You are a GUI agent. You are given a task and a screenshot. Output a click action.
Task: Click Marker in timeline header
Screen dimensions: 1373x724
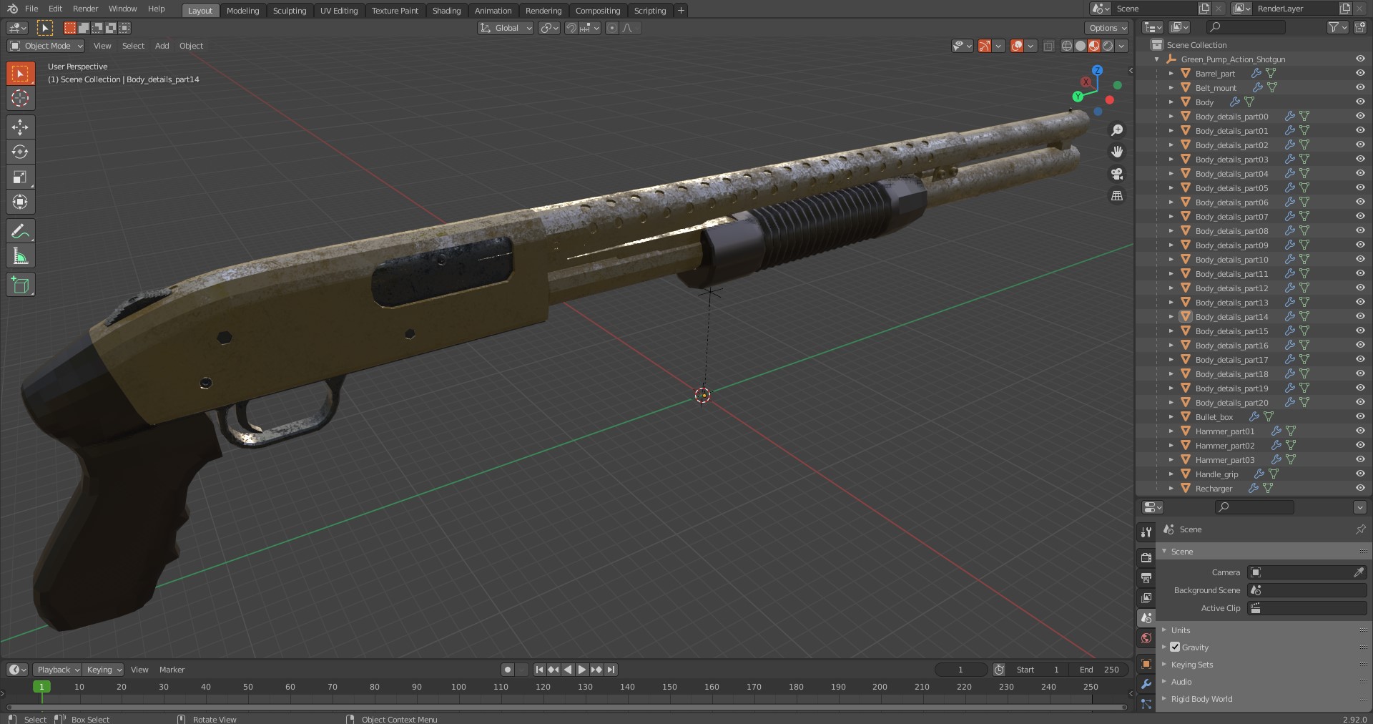(x=172, y=670)
